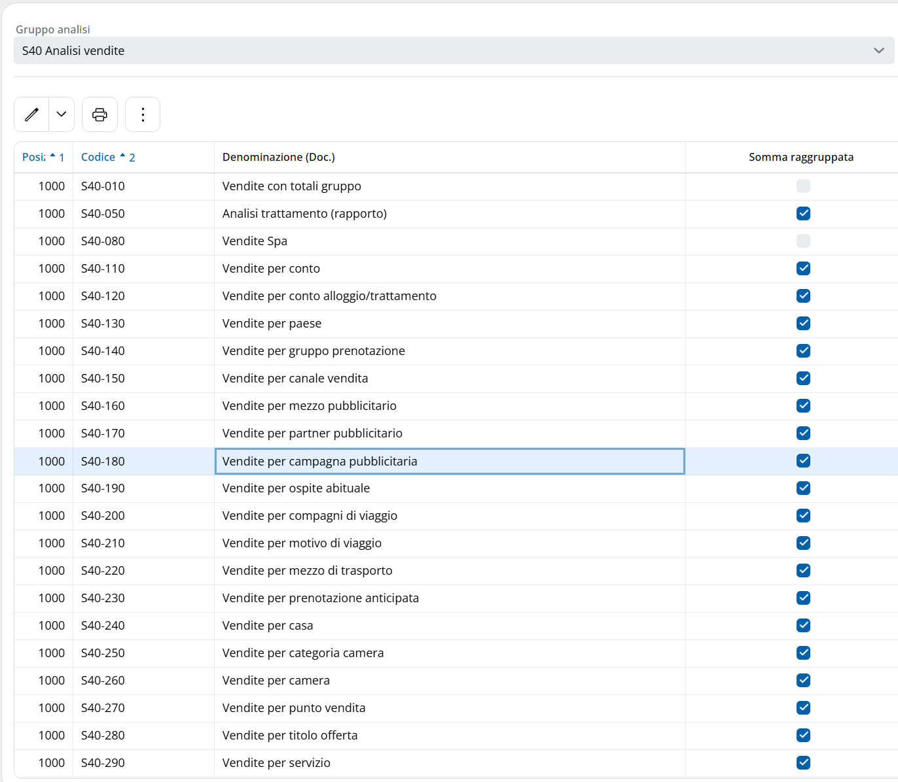Toggle checkbox for Vendite per canale vendita
Image resolution: width=898 pixels, height=782 pixels.
[803, 379]
